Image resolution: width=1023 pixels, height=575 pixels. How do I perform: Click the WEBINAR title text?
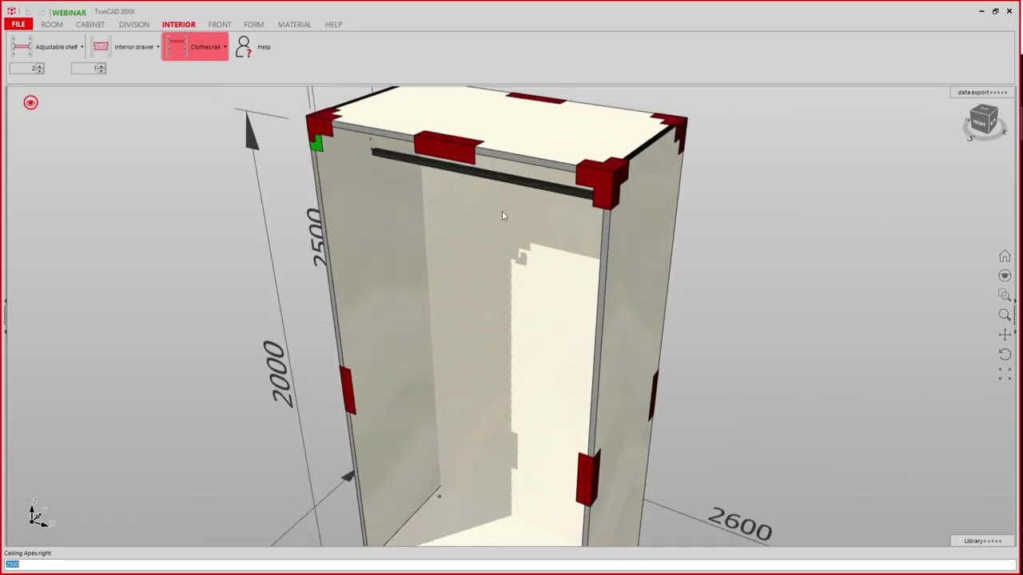coord(70,13)
